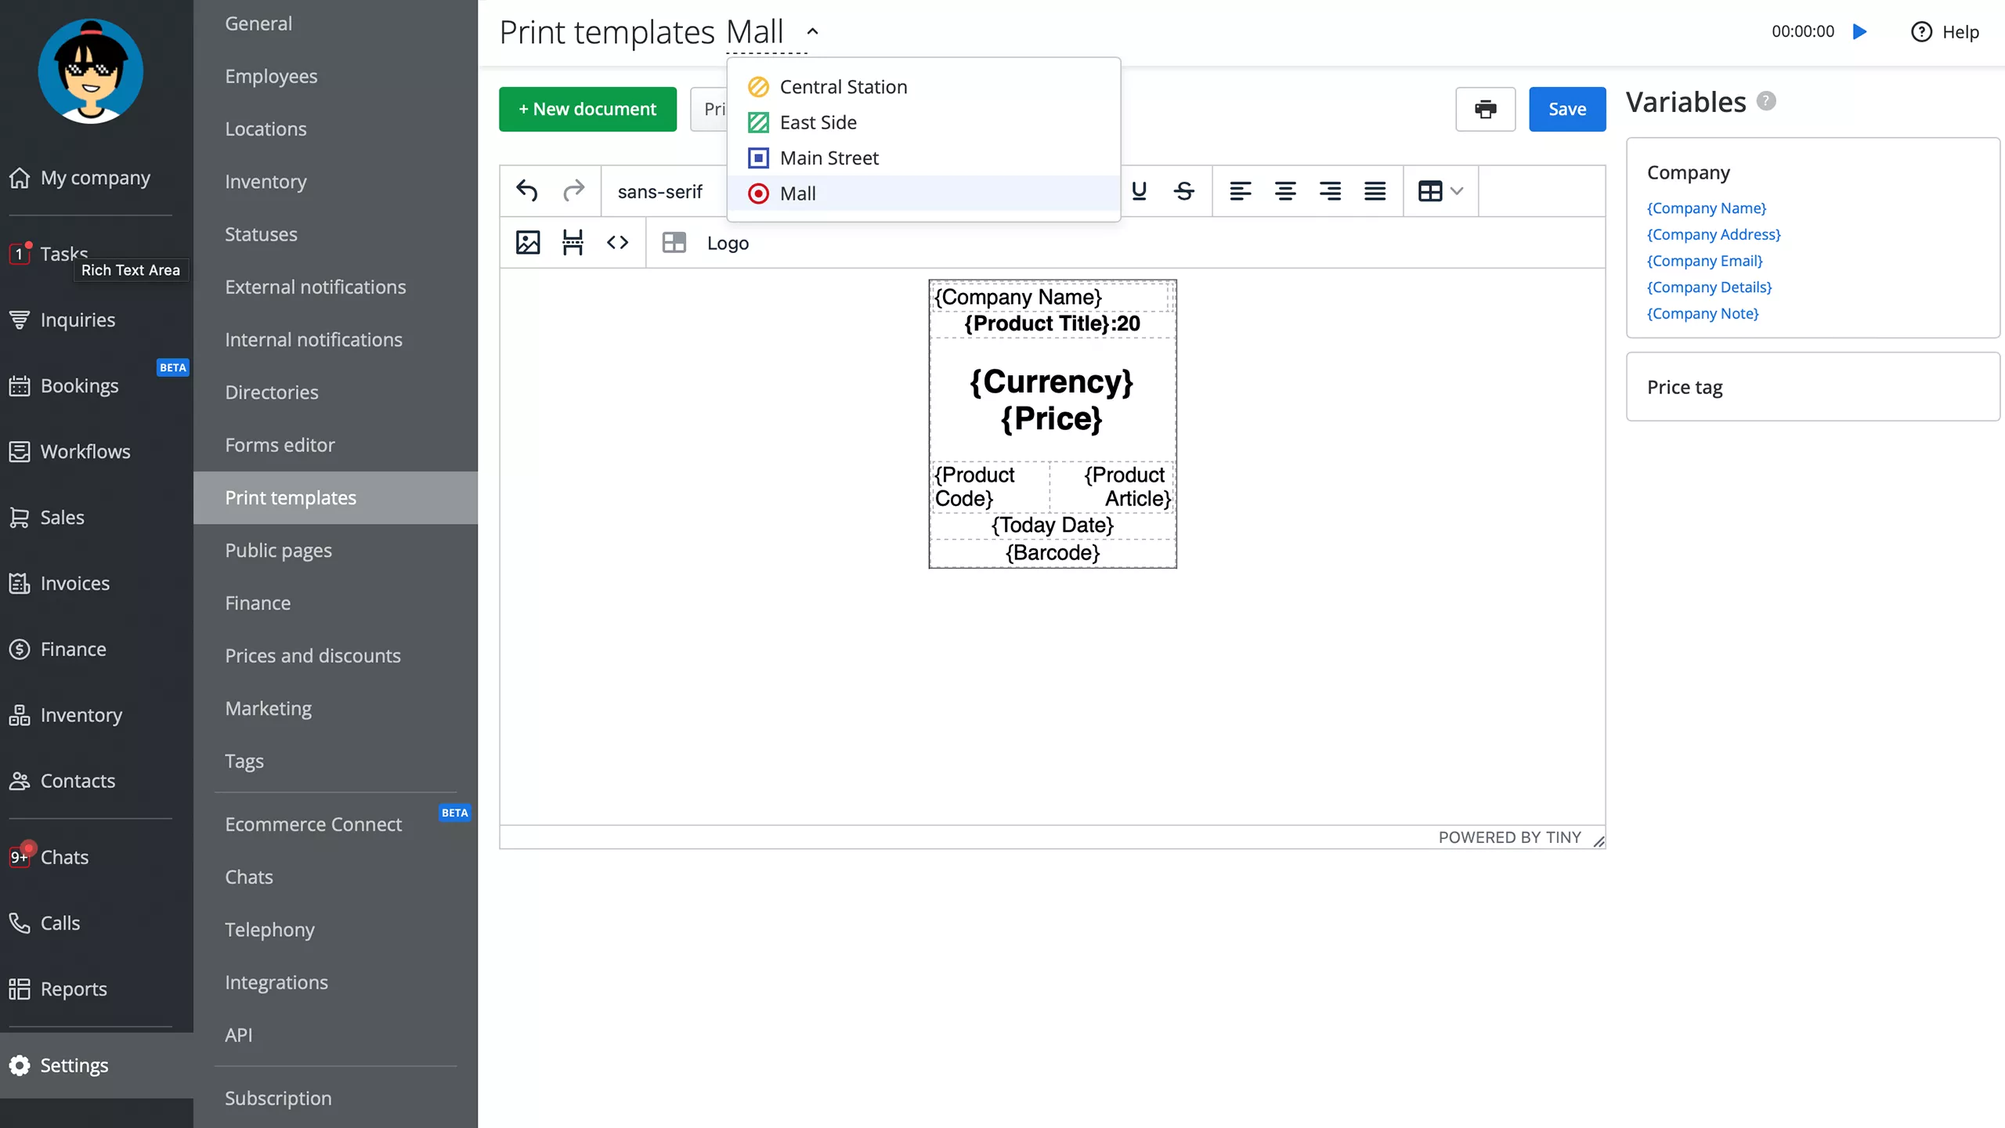This screenshot has height=1128, width=2005.
Task: Open Forms editor settings page
Action: [280, 445]
